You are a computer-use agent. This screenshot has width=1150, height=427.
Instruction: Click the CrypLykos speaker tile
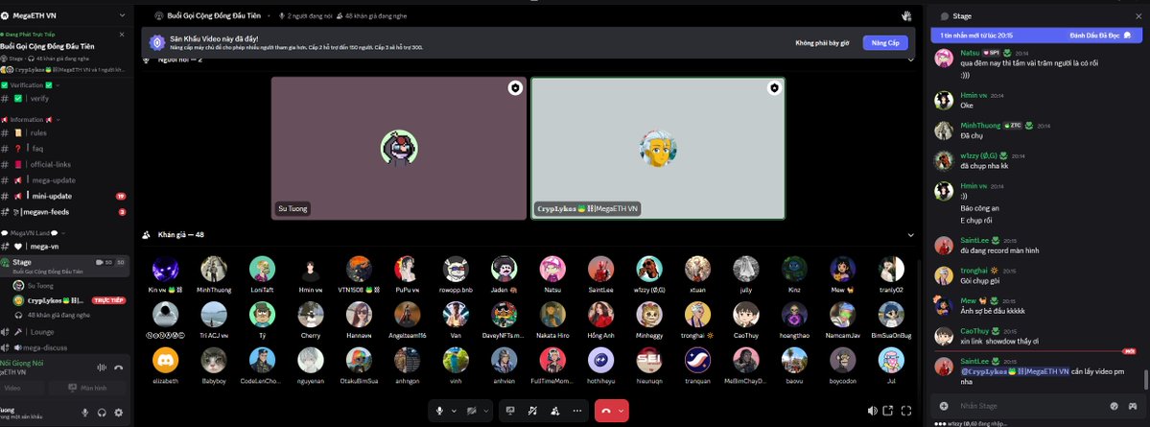click(x=658, y=148)
